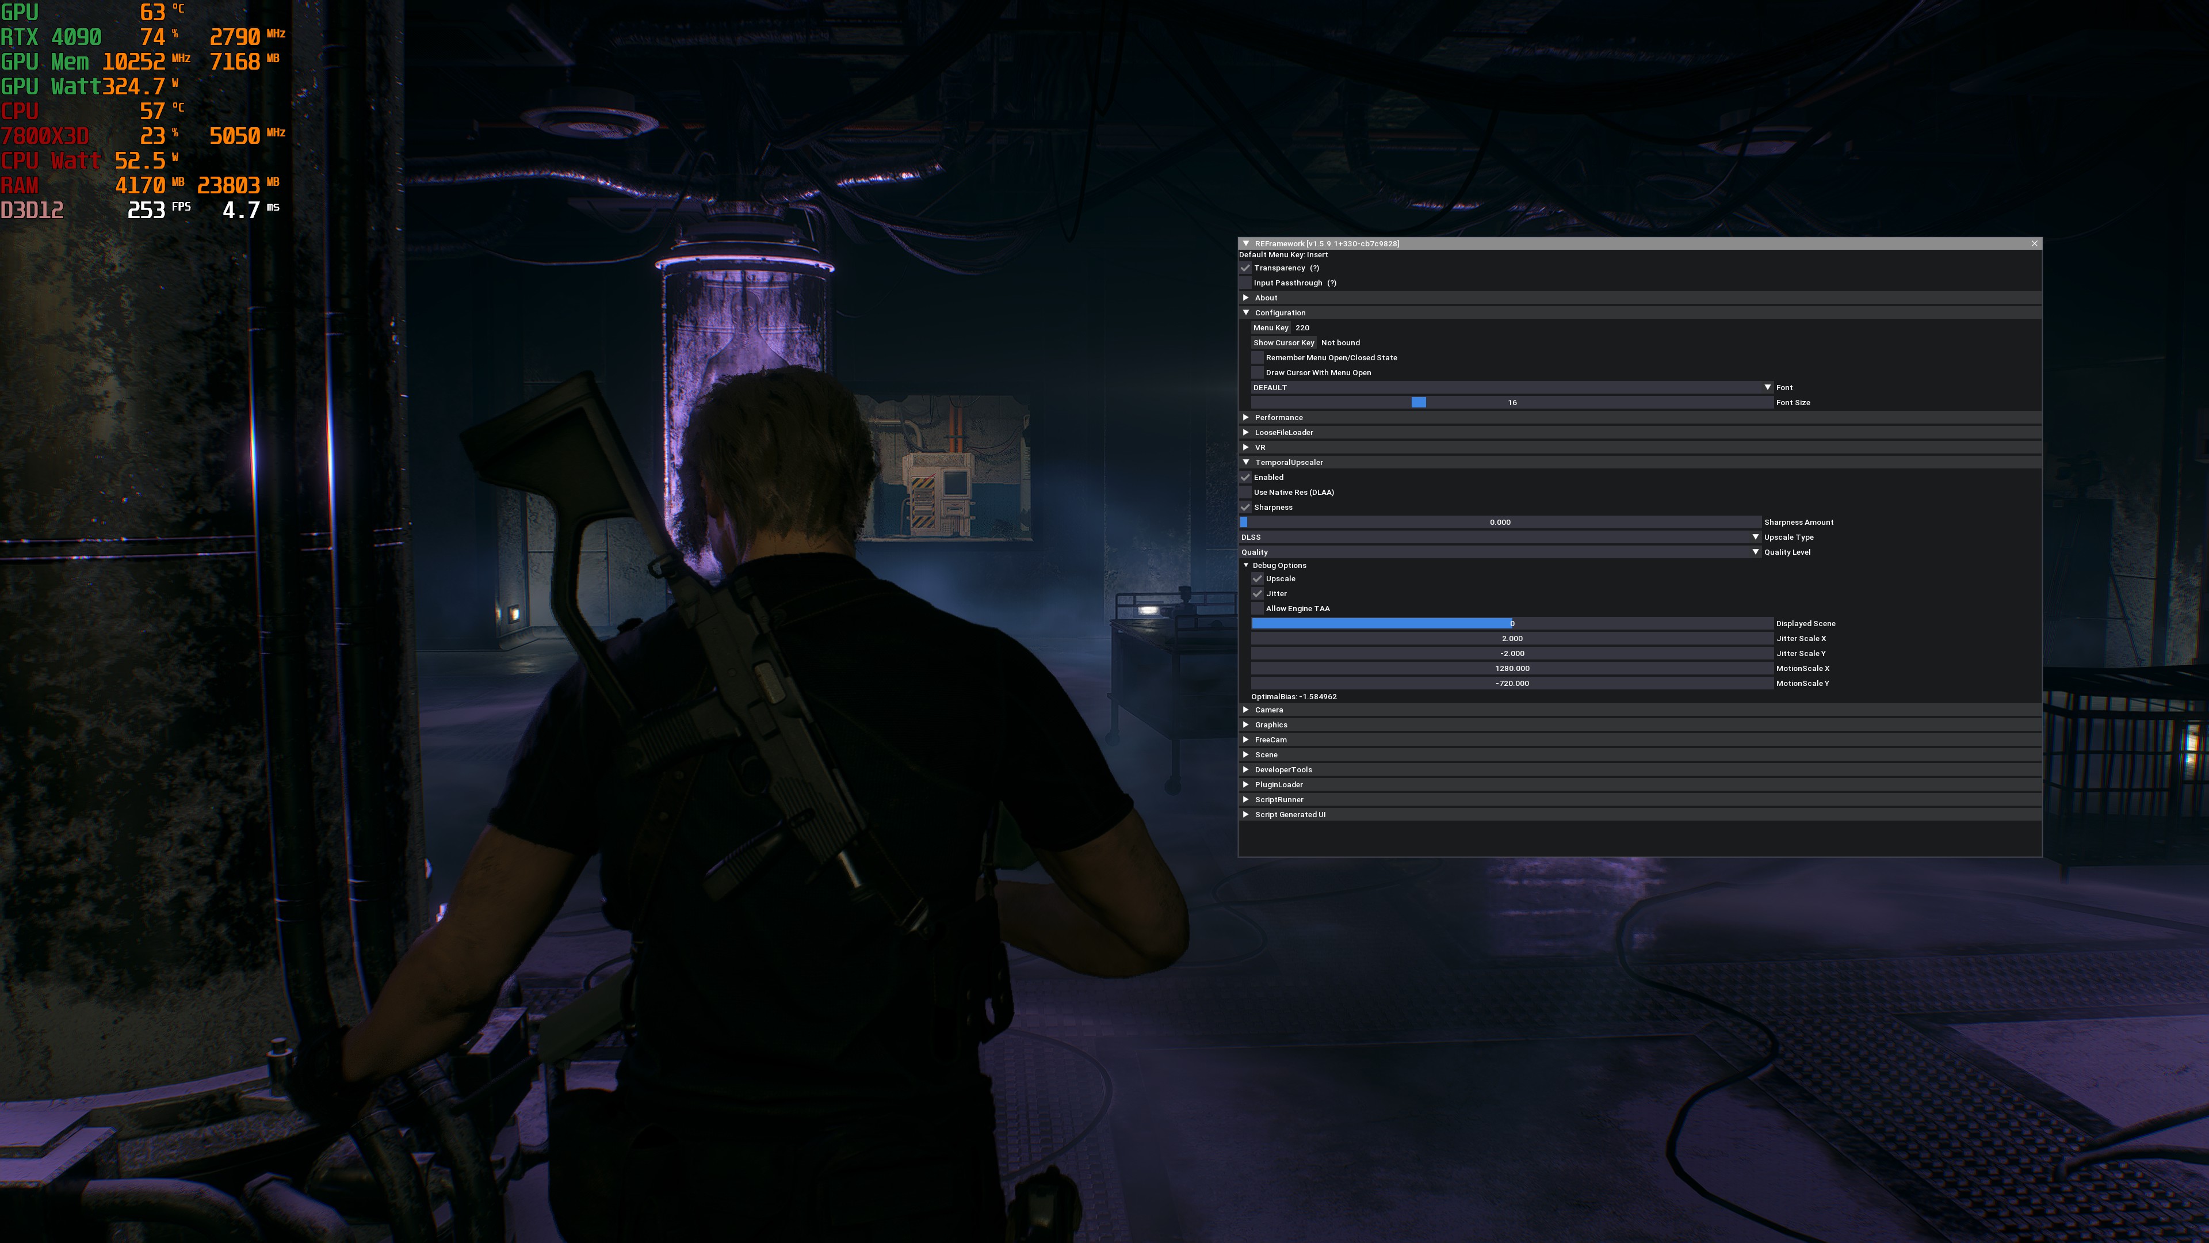Screen dimensions: 2209x1243
Task: Toggle the Transparency checkbox
Action: tap(1245, 268)
